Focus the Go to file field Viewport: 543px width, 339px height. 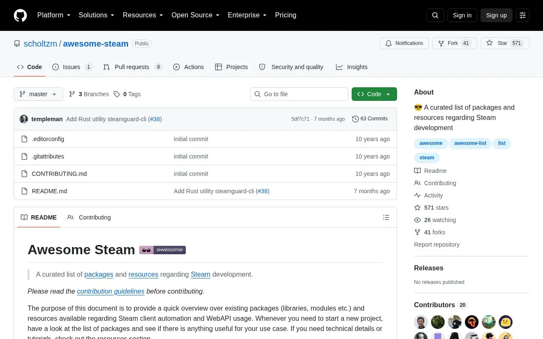299,94
